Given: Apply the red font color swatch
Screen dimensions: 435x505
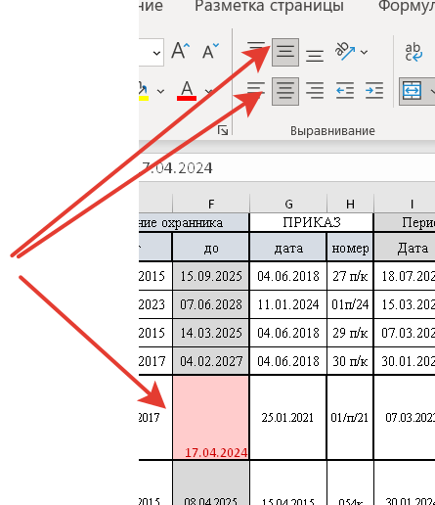Looking at the screenshot, I should point(187,91).
